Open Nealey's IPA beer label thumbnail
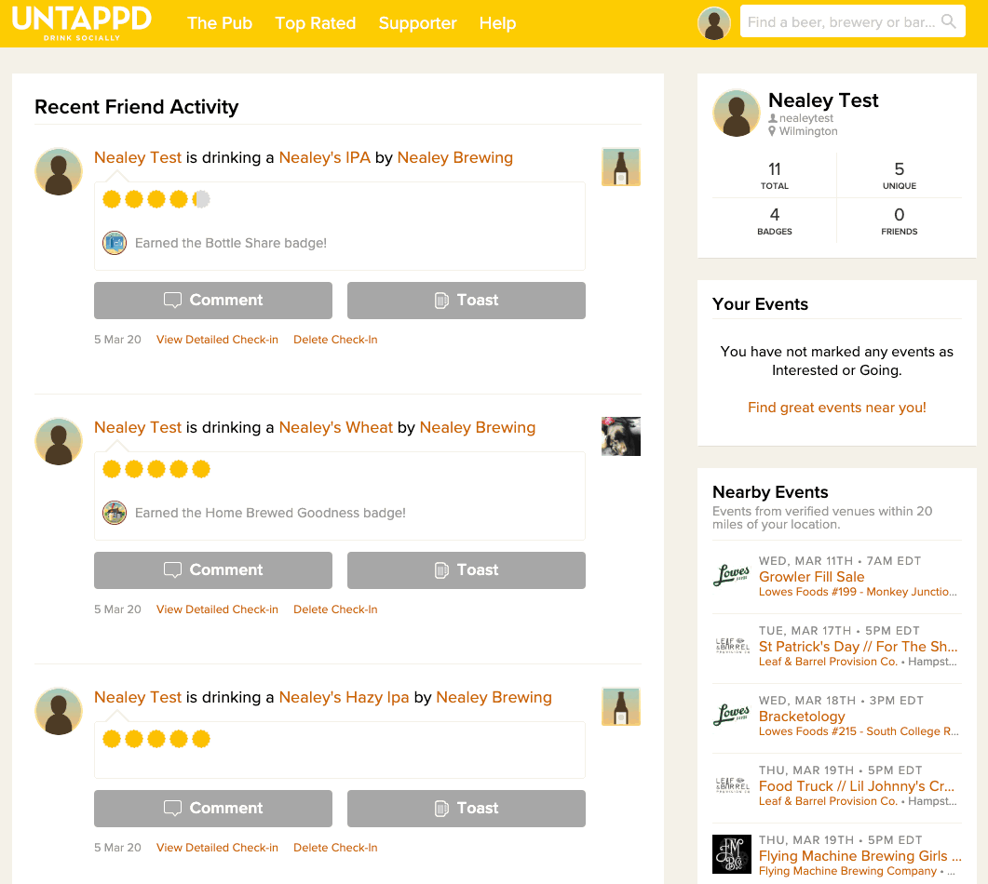 tap(621, 167)
